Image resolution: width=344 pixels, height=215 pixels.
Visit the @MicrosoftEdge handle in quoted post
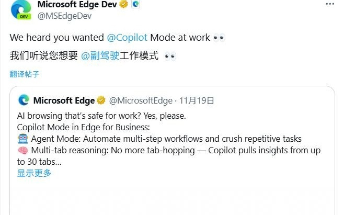(141, 100)
